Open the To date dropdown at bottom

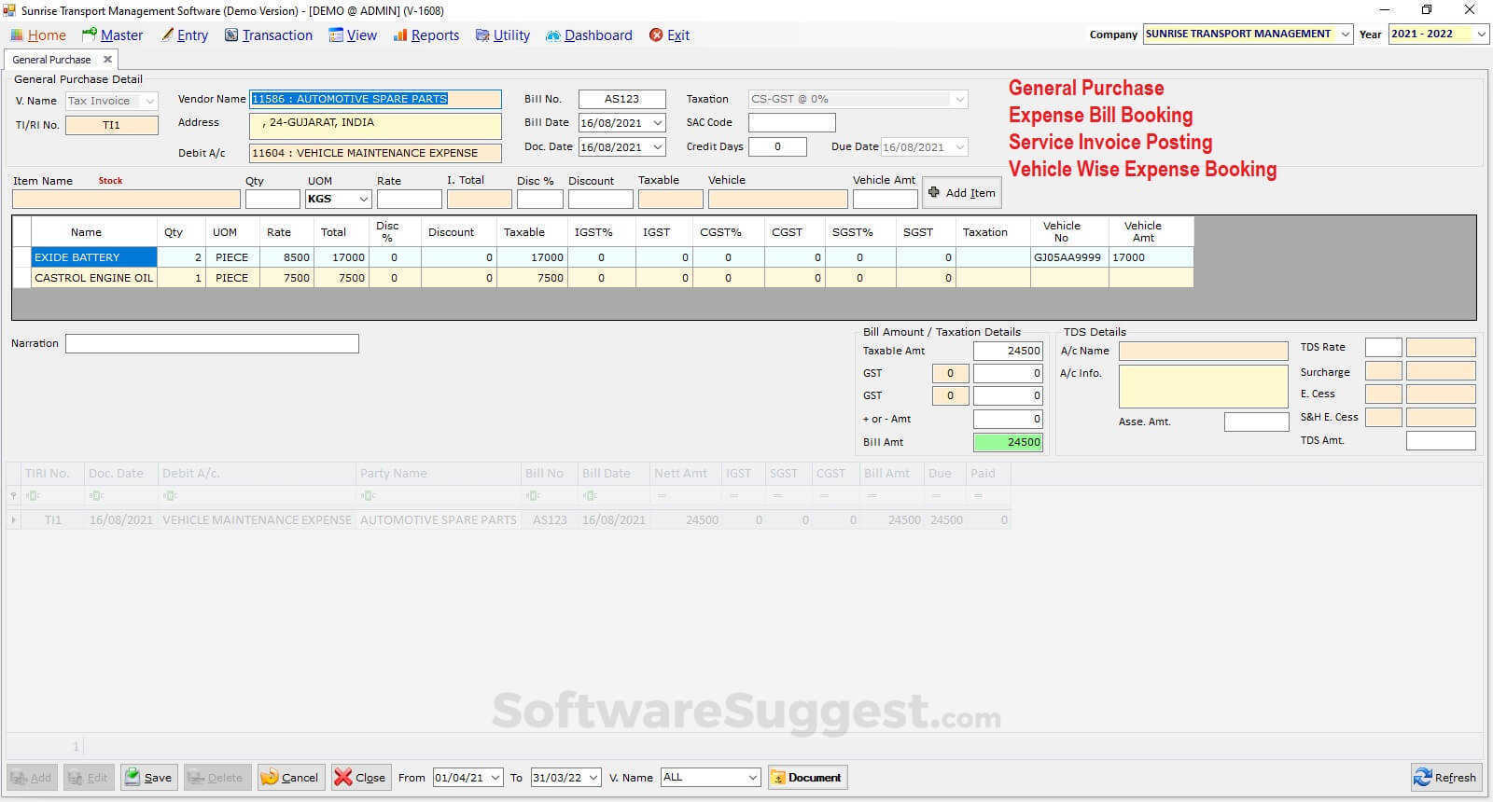pyautogui.click(x=593, y=778)
